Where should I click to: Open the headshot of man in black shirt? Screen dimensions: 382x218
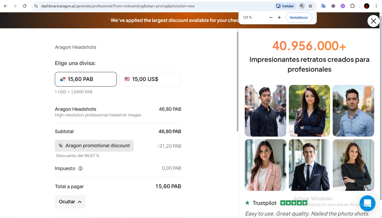coord(265,111)
